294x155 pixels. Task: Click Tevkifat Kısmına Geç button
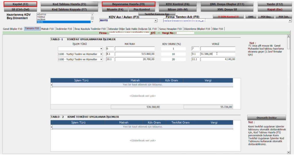(157, 14)
